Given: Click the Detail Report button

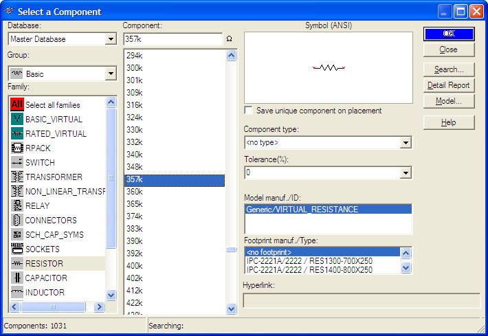Looking at the screenshot, I should click(449, 85).
